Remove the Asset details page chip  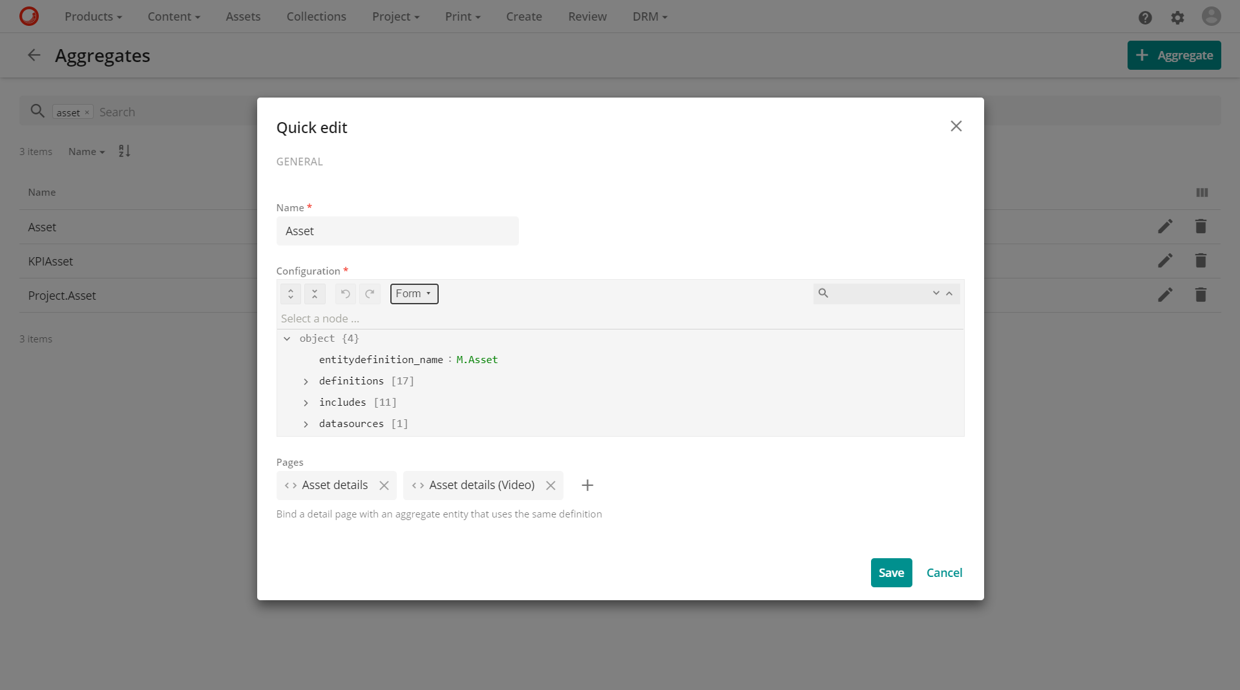[x=384, y=485]
